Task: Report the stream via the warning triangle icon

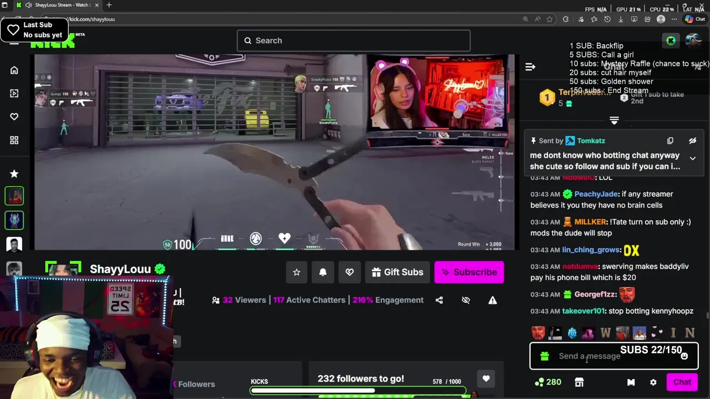Action: click(493, 300)
